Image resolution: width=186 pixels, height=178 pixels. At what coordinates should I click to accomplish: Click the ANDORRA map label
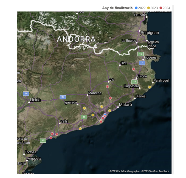[x=76, y=39]
